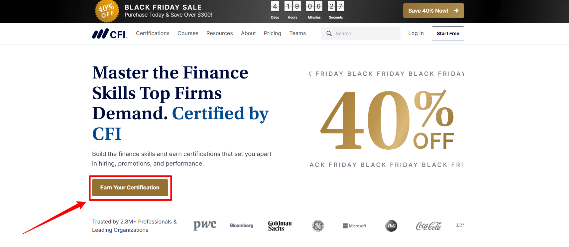This screenshot has width=569, height=247.
Task: Click the Coca-Cola logo
Action: (x=428, y=226)
